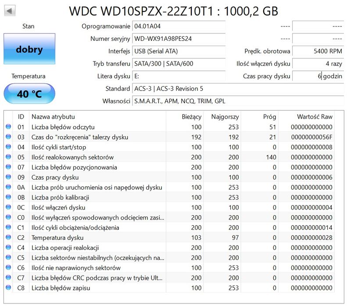
Task: Click the blue status icon for row C5
Action: 8,257
